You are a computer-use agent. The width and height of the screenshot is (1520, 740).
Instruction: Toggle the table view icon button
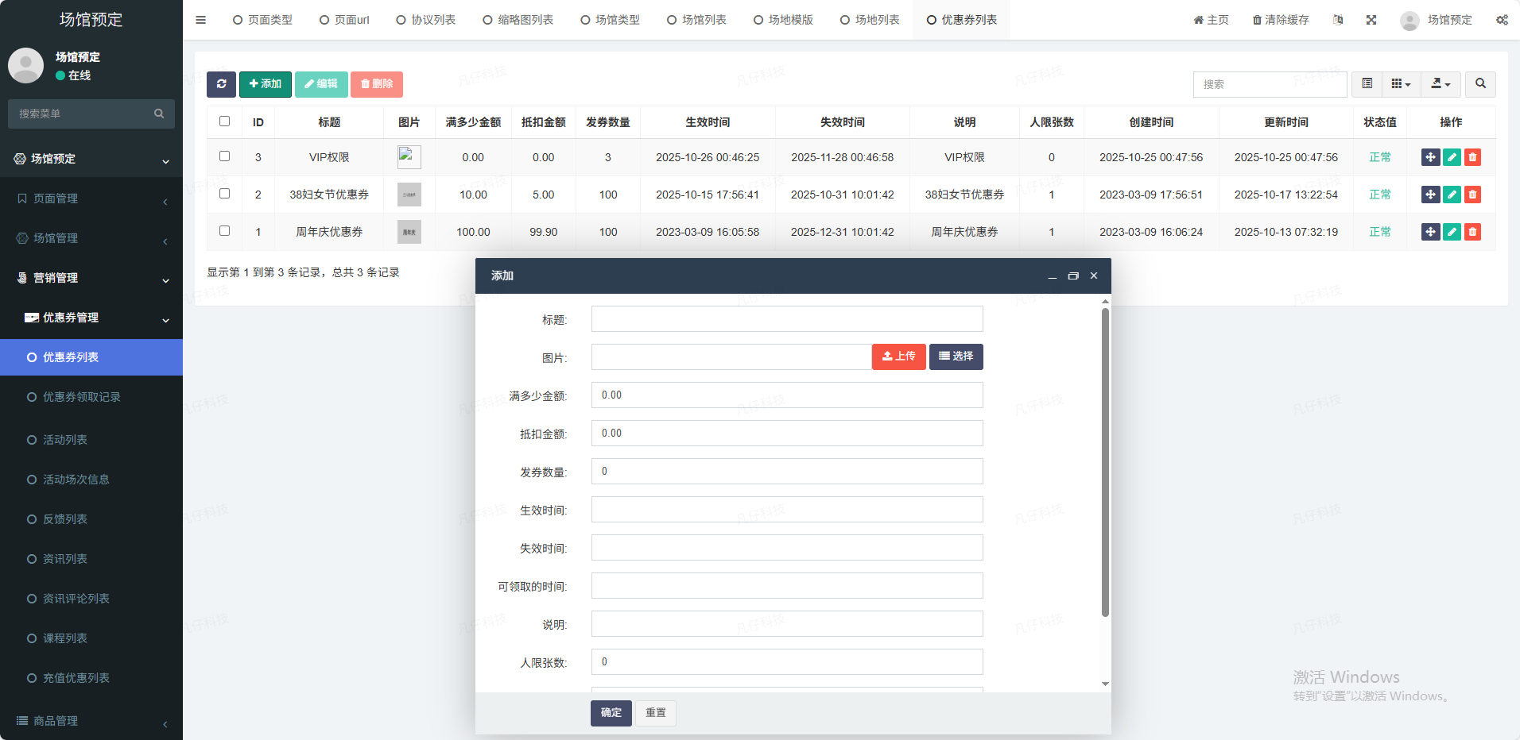1367,84
